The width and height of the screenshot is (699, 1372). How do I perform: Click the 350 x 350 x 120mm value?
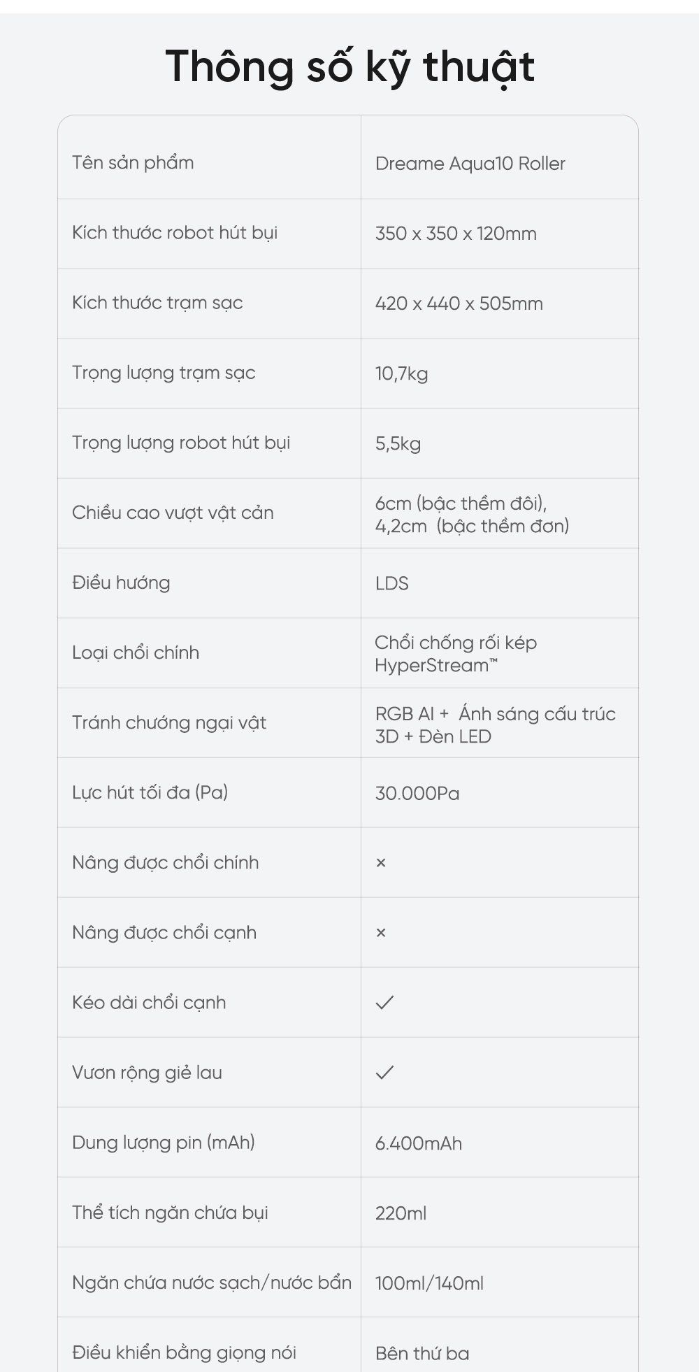456,234
